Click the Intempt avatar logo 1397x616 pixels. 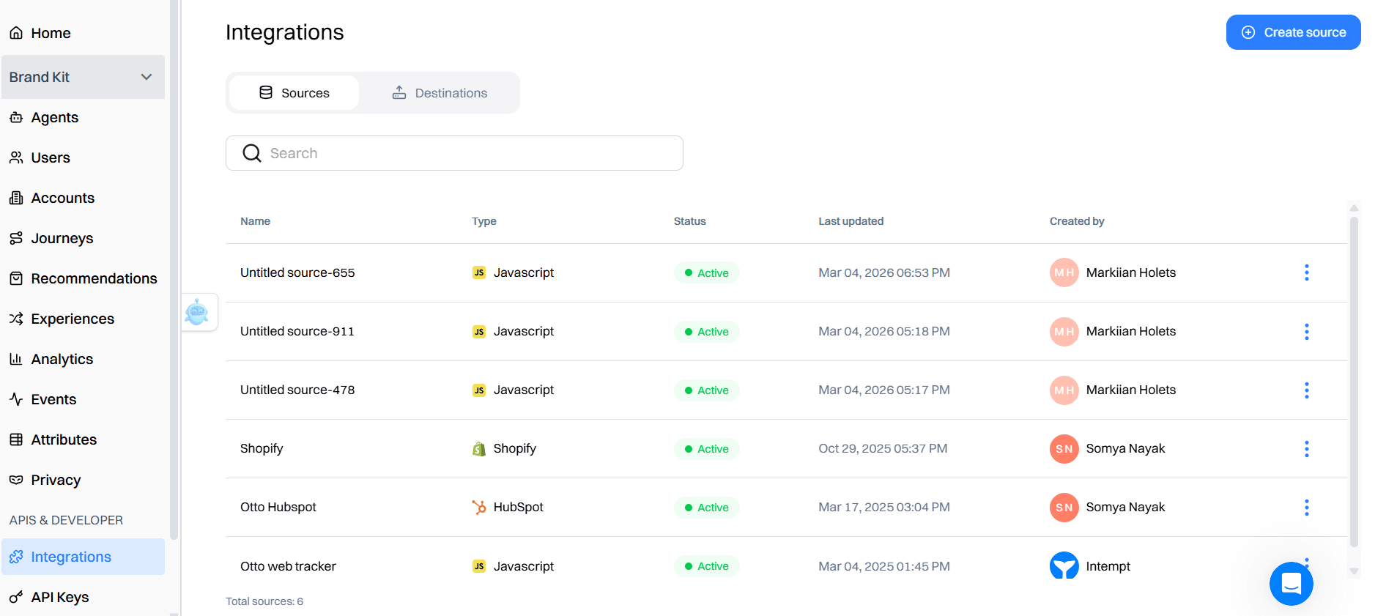(x=1064, y=565)
